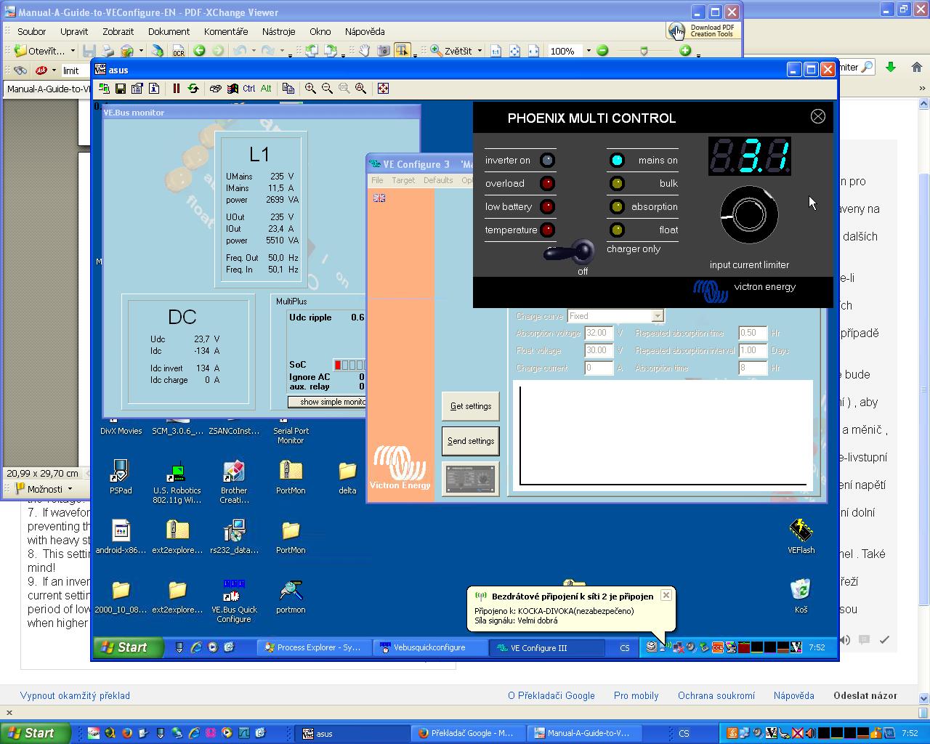The image size is (930, 744).
Task: Click the VNC pause icon in asus toolbar
Action: point(176,89)
